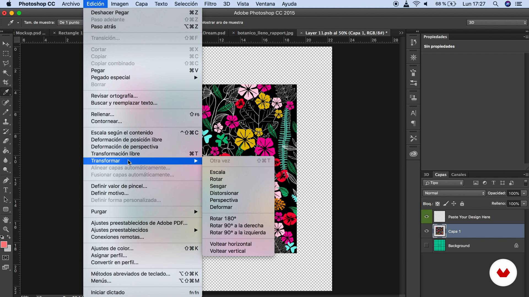
Task: Toggle lock transparent pixels
Action: [x=438, y=204]
